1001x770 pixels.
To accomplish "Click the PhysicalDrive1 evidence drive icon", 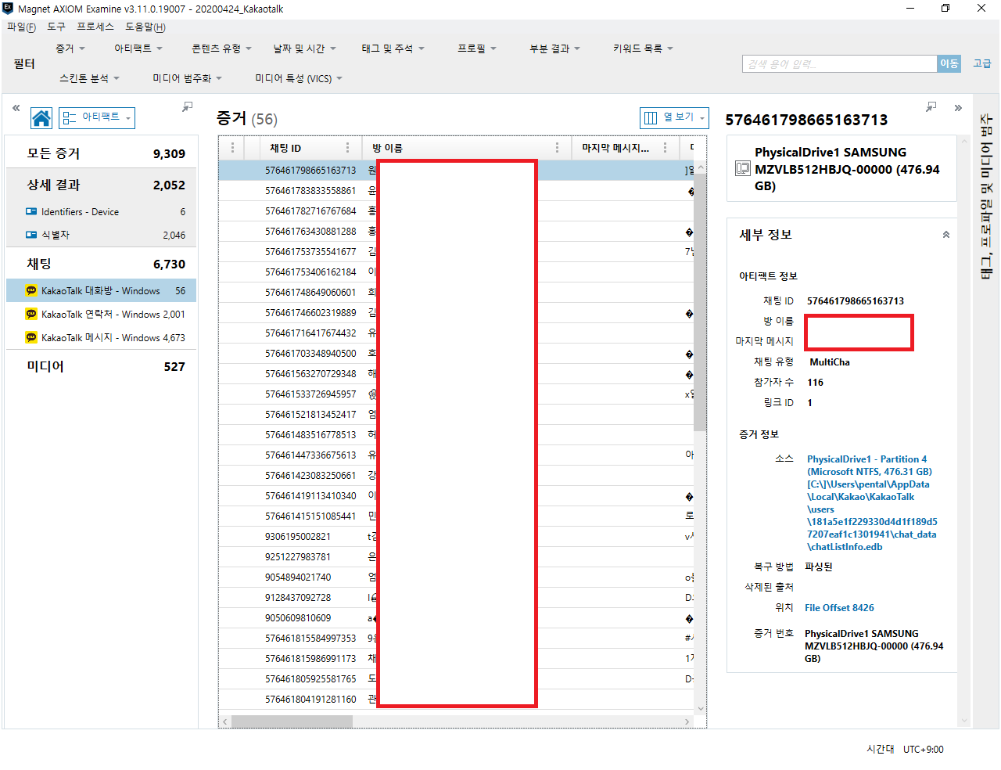I will [x=742, y=169].
